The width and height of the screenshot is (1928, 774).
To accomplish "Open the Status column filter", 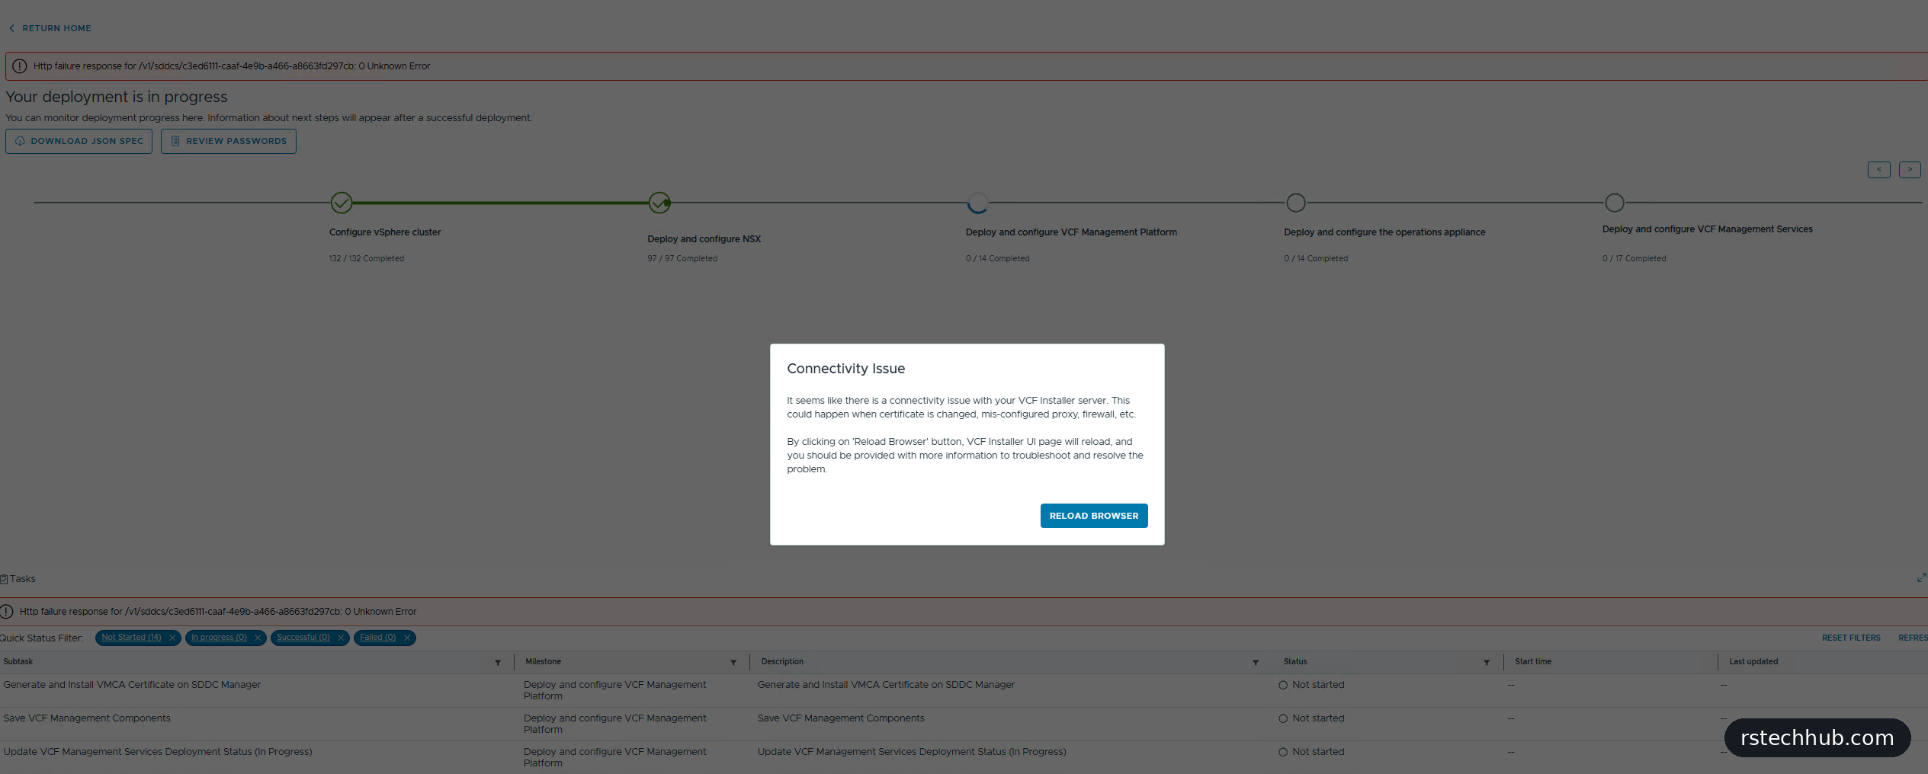I will coord(1487,663).
